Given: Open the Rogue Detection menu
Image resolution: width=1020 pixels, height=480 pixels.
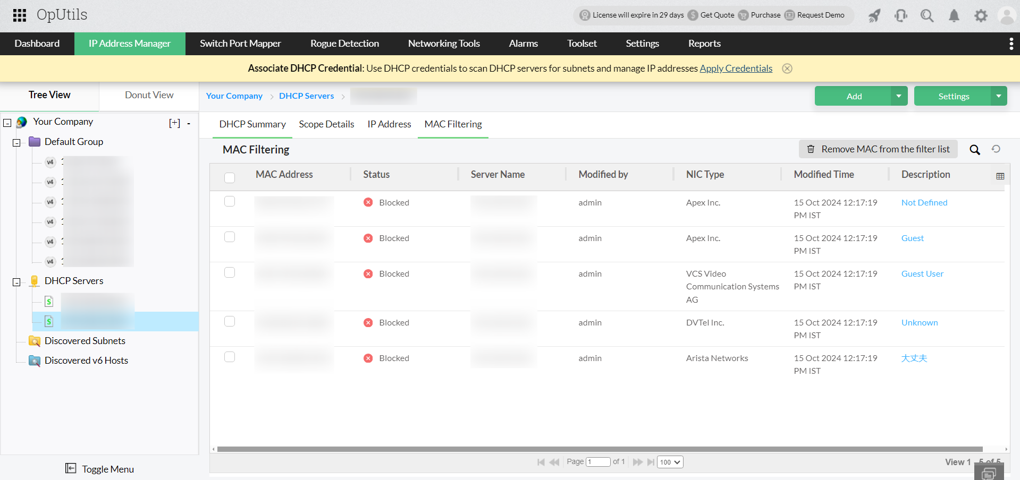Looking at the screenshot, I should pos(344,44).
